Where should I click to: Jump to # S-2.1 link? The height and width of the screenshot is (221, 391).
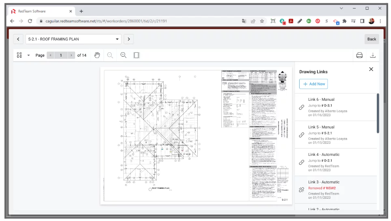[x=320, y=133]
